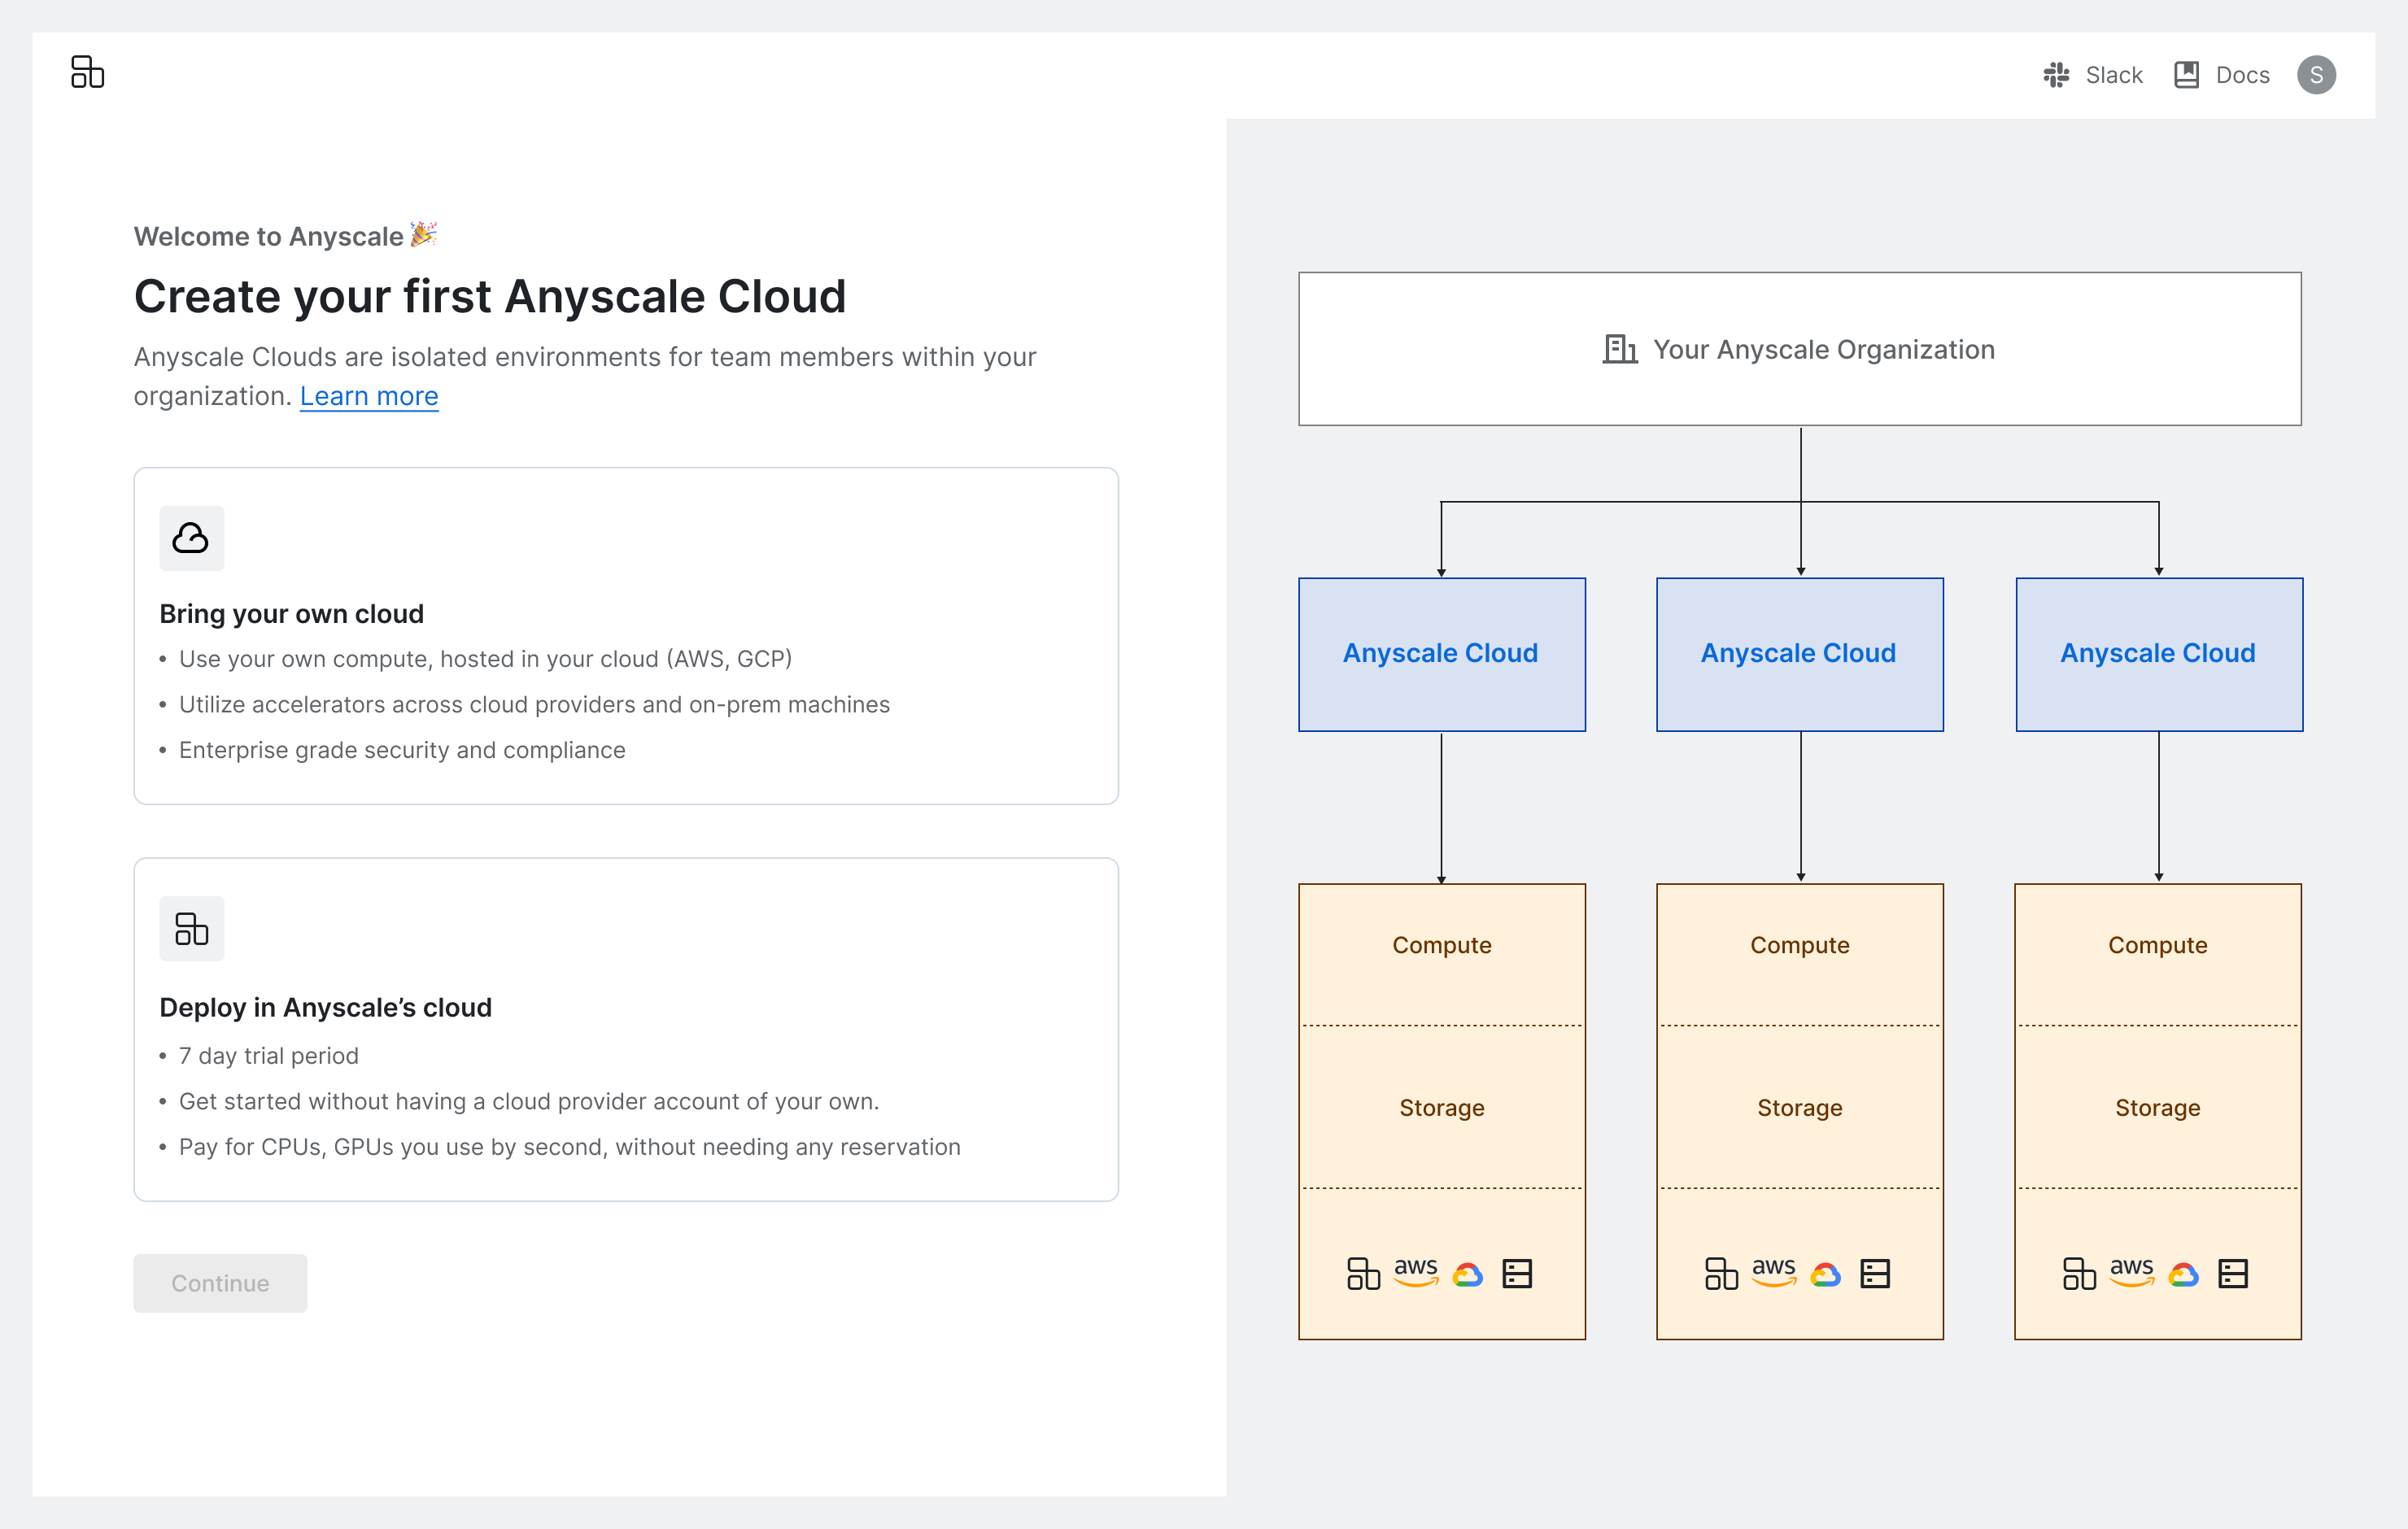Click 'Get started without having a cloud provider' bullet
Viewport: 2408px width, 1529px height.
(x=529, y=1101)
